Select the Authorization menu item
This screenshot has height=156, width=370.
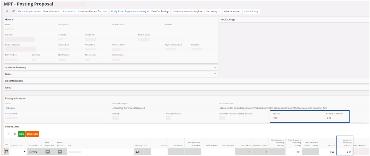tap(69, 11)
